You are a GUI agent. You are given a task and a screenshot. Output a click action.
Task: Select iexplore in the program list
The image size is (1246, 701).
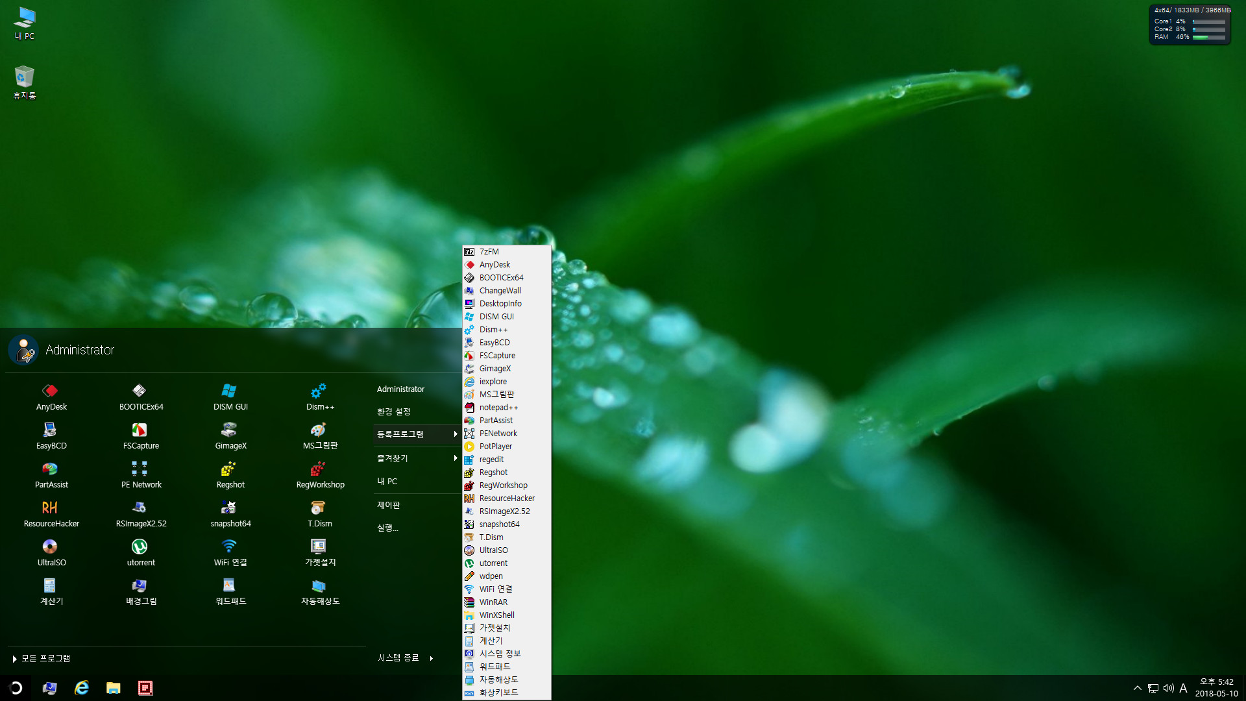coord(507,381)
